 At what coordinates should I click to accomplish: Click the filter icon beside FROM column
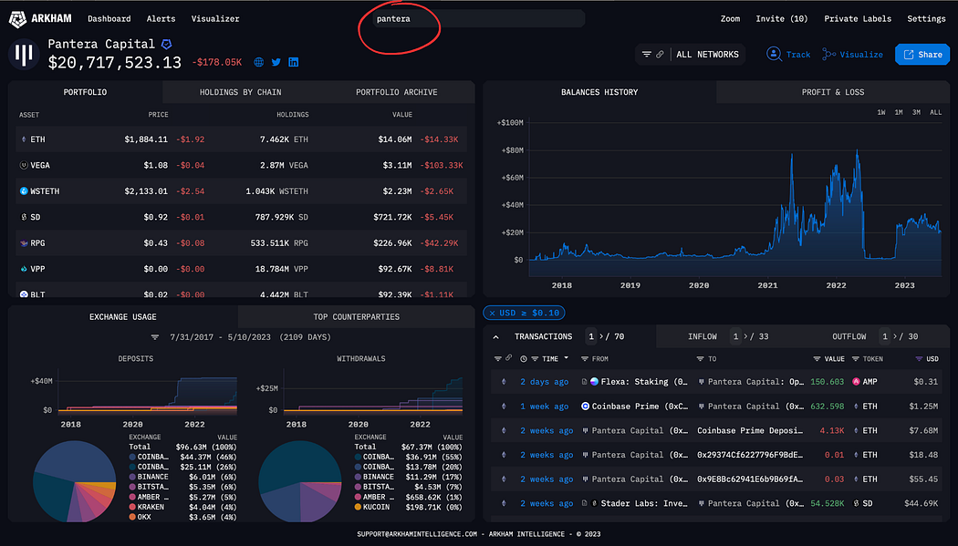coord(585,359)
